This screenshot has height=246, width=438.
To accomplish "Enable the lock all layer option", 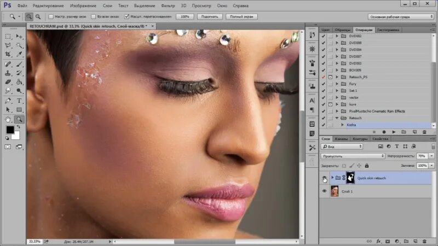I will (367, 166).
